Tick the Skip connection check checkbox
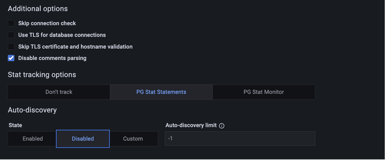386x160 pixels. click(x=11, y=23)
